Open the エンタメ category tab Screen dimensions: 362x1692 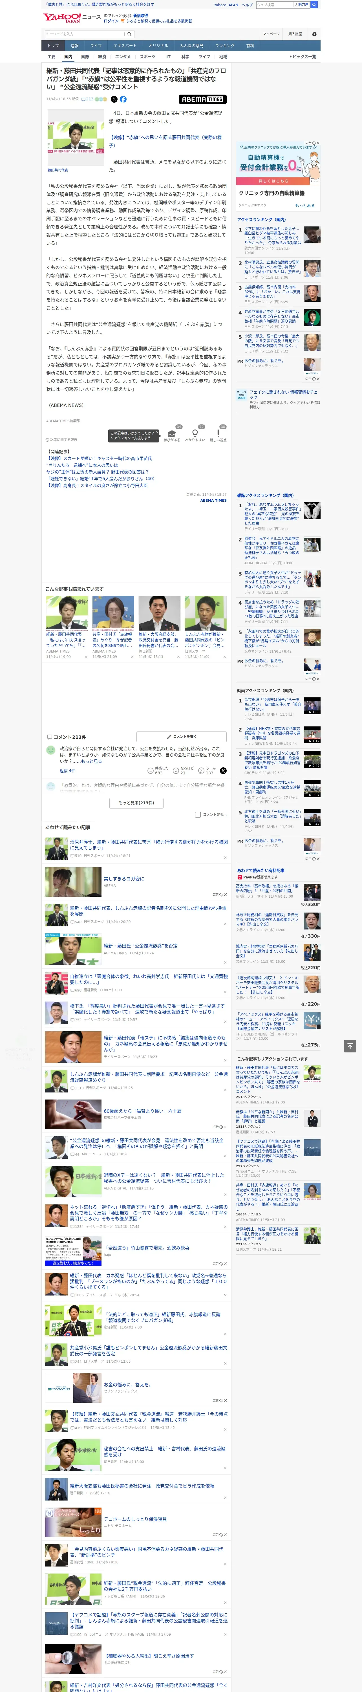[123, 56]
